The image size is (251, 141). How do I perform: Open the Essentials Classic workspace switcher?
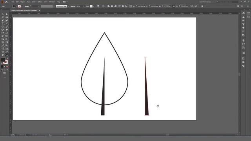206,2
